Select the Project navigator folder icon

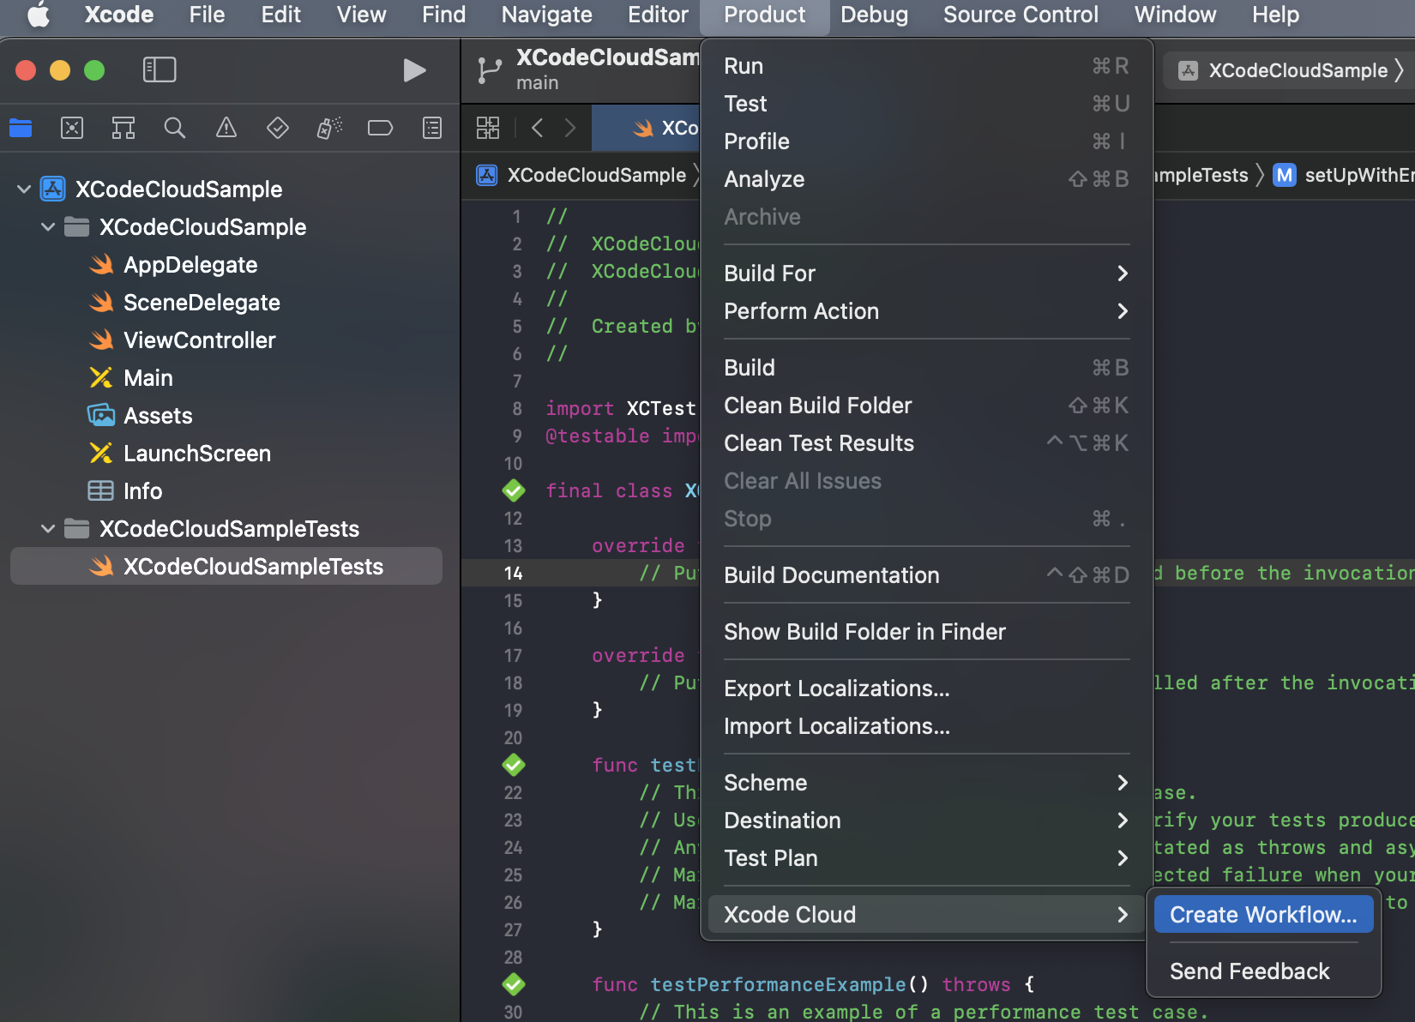pyautogui.click(x=21, y=129)
